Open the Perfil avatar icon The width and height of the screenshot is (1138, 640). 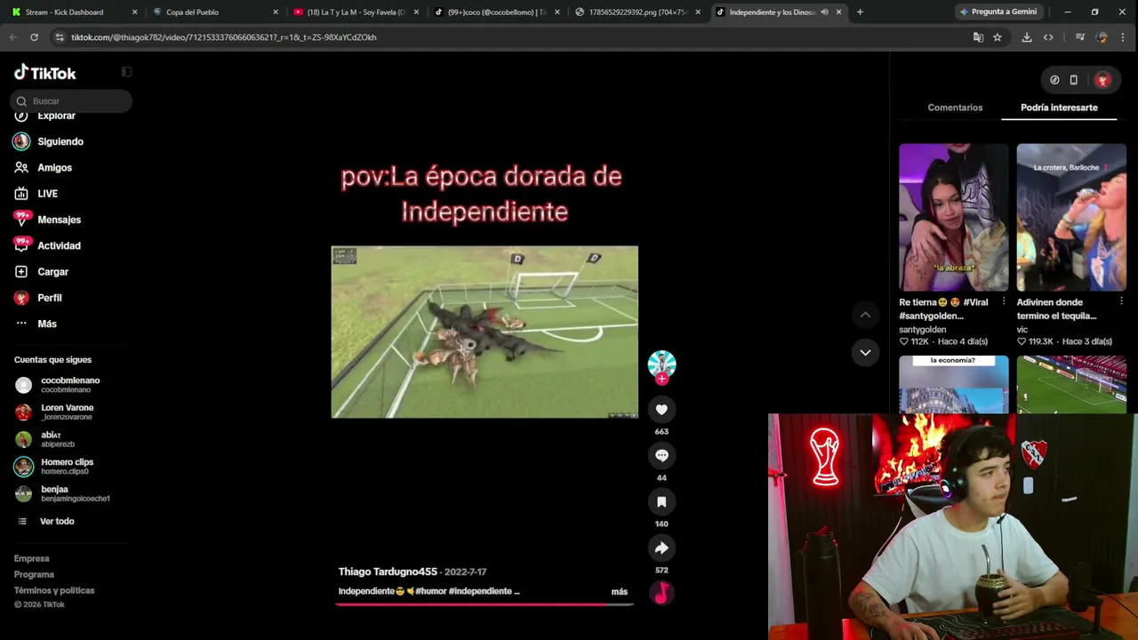point(21,298)
